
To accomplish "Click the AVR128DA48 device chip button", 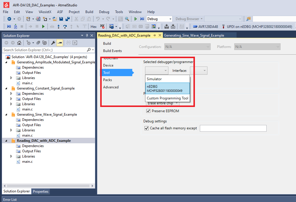I will point(205,26).
